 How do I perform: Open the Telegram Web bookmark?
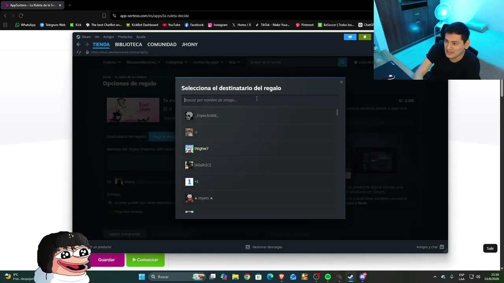[52, 25]
